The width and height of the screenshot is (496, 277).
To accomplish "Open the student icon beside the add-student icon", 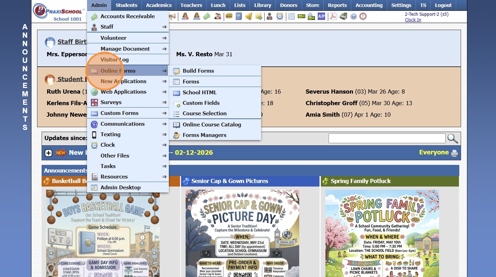I will 196,16.
